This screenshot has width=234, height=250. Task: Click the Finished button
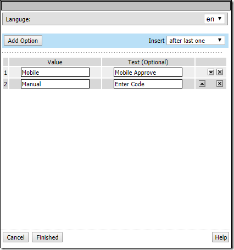point(47,237)
